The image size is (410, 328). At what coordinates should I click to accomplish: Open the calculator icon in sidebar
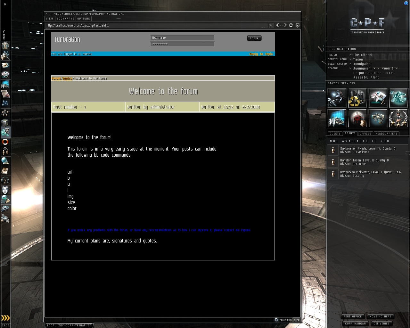5,200
